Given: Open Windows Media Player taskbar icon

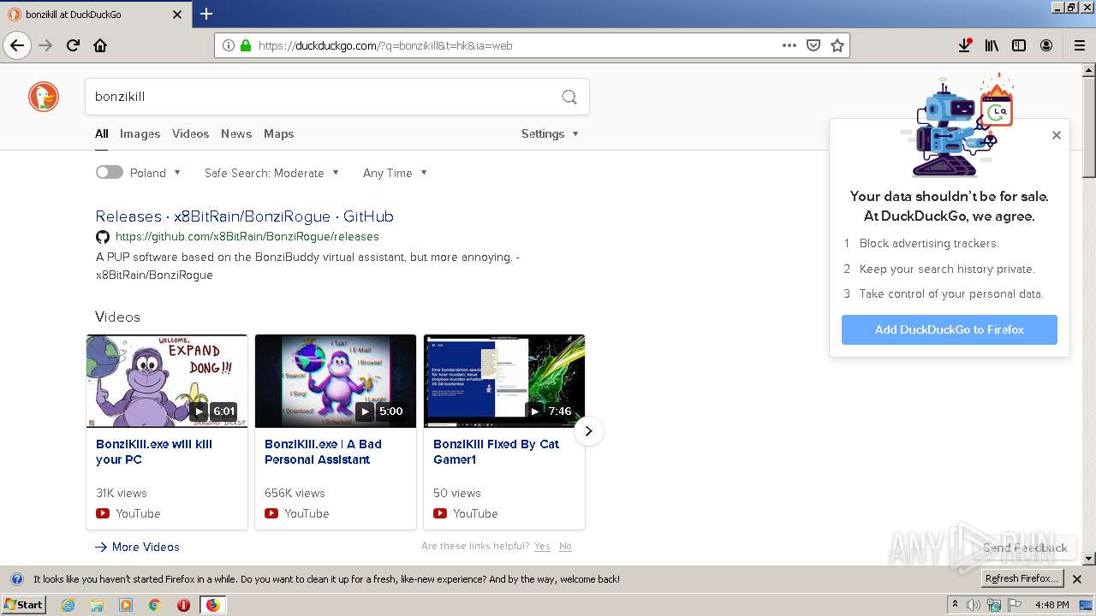Looking at the screenshot, I should 126,605.
